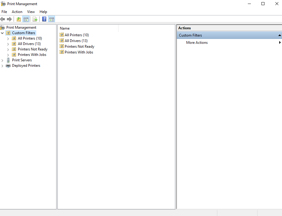Click the Up One Level folder icon
The width and height of the screenshot is (282, 216).
pyautogui.click(x=19, y=19)
